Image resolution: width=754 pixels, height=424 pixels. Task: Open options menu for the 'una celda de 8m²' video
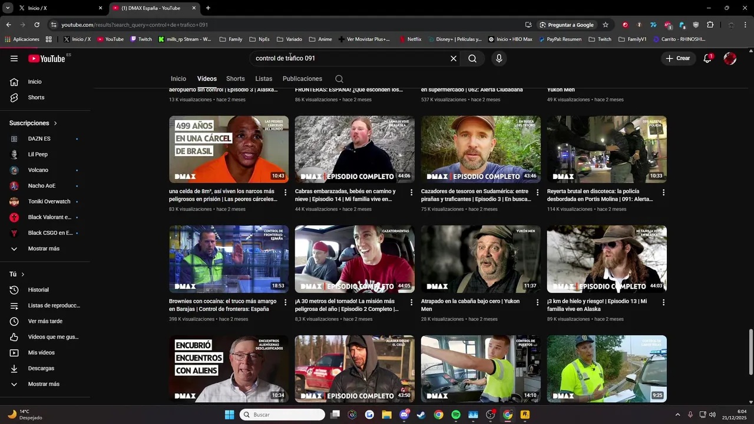(x=286, y=193)
